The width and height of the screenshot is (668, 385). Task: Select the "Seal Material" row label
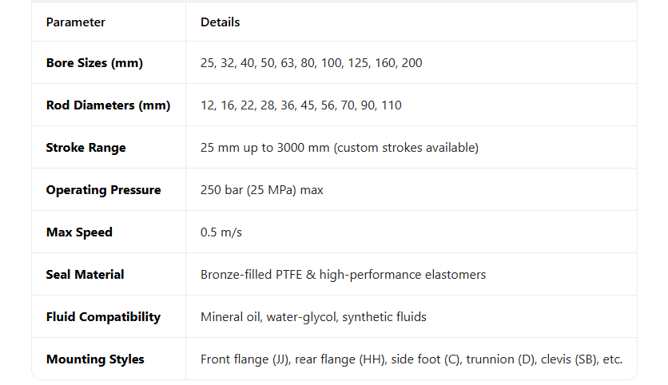coord(85,275)
